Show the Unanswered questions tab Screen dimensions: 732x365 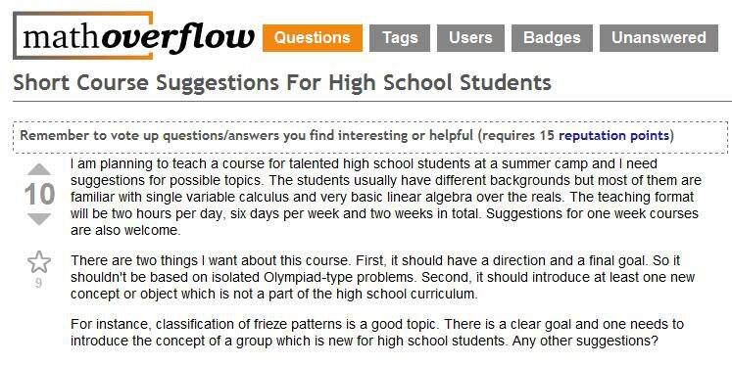659,38
